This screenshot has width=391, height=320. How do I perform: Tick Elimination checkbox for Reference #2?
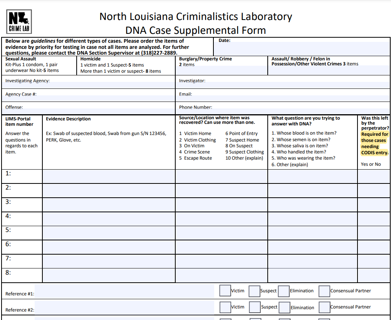coord(284,308)
